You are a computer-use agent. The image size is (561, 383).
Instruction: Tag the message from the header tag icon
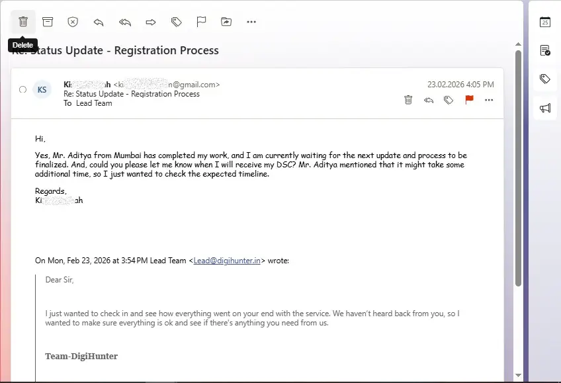(x=449, y=100)
